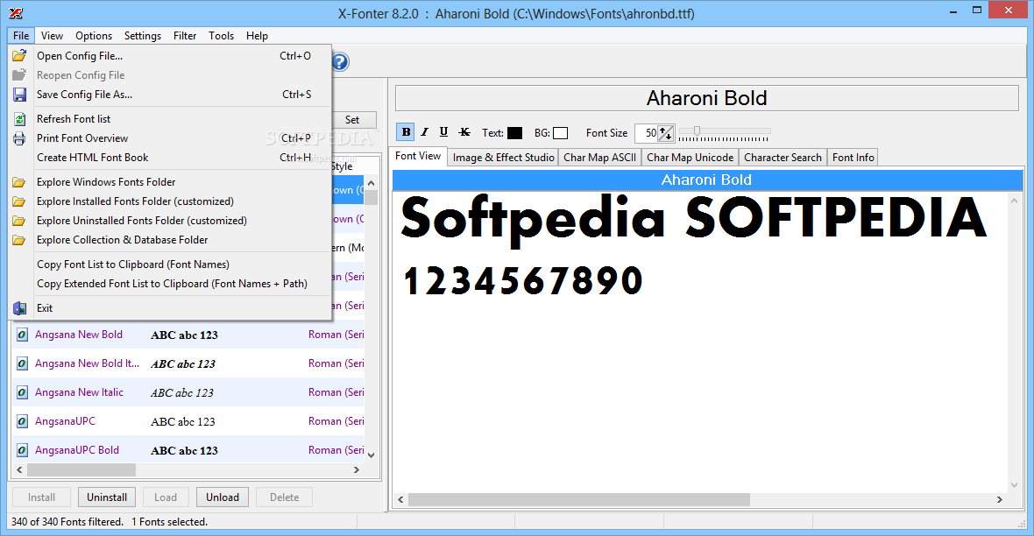
Task: Open the Settings menu
Action: (143, 36)
